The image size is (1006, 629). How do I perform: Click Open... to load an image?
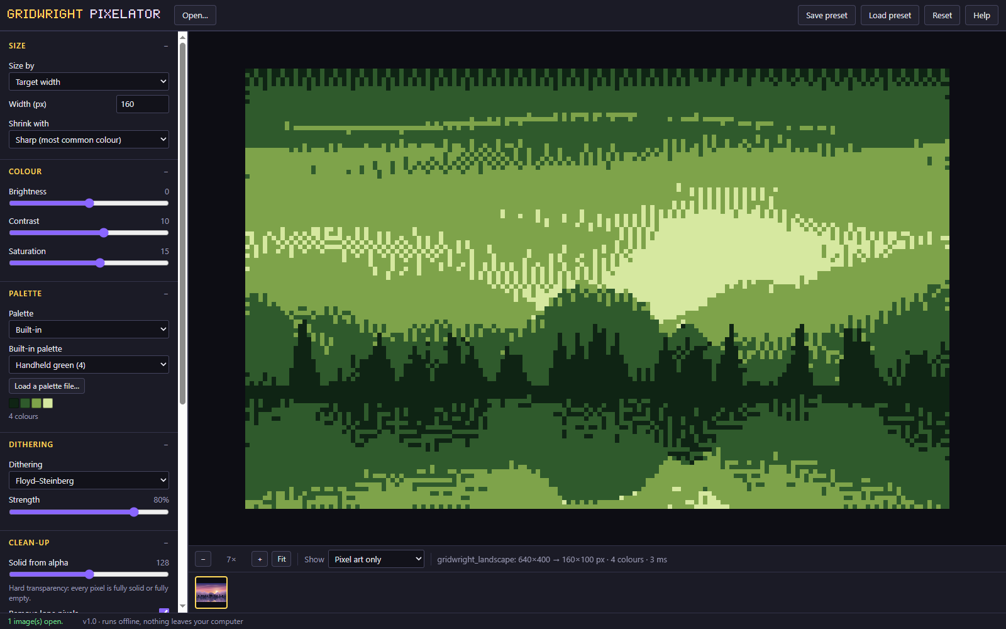click(195, 15)
